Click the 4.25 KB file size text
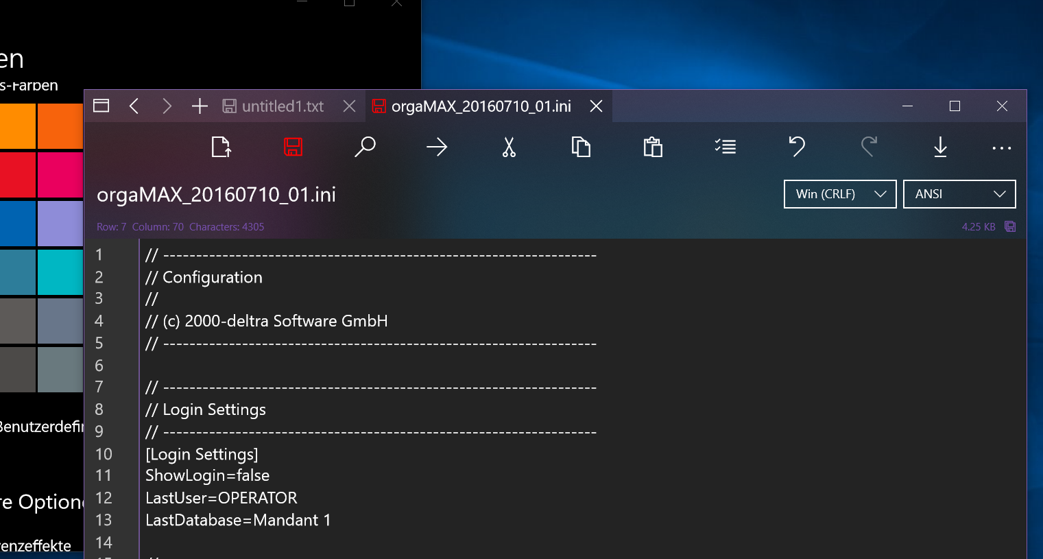Image resolution: width=1043 pixels, height=559 pixels. coord(979,227)
